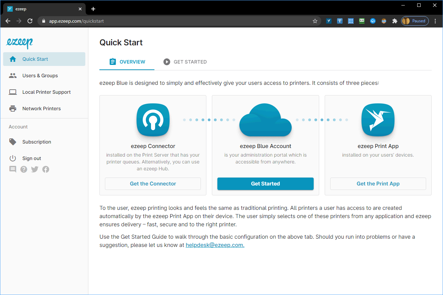The image size is (443, 295).
Task: Click the Quick Start home icon
Action: point(13,59)
